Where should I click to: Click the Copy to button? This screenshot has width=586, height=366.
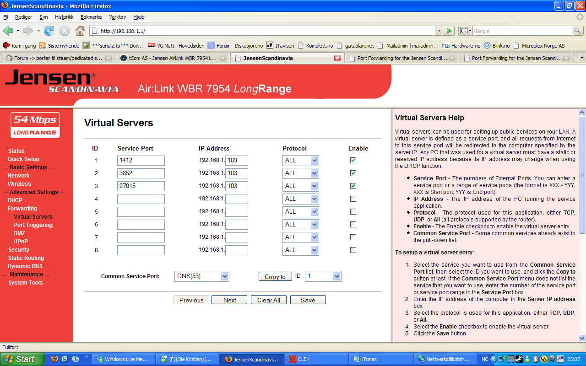coord(275,277)
